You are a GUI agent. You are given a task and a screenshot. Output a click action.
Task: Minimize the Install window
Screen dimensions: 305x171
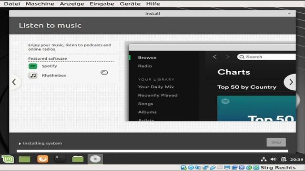pos(289,13)
